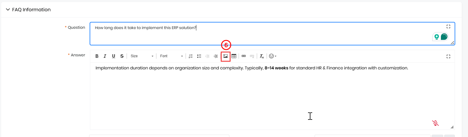468x137 pixels.
Task: Toggle underline formatting
Action: point(113,56)
